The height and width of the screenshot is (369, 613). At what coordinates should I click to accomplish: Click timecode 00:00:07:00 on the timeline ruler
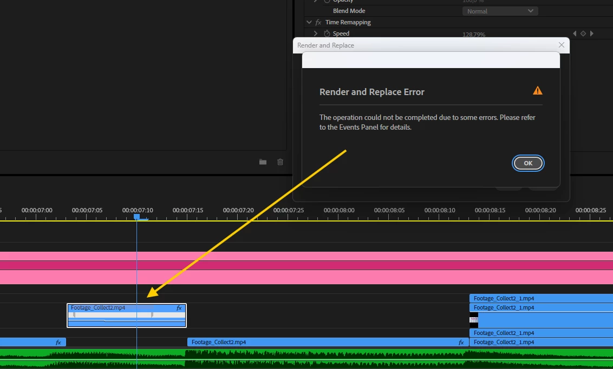(37, 210)
